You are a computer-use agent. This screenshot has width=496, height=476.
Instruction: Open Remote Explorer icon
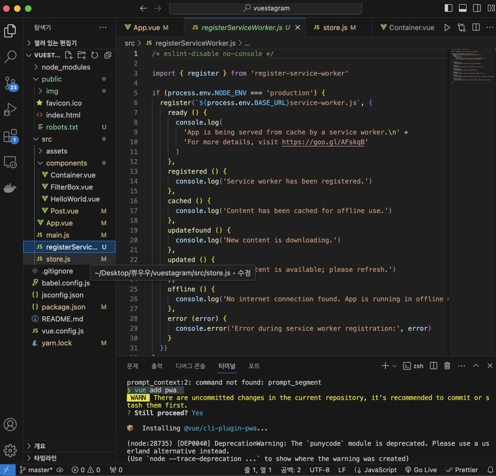click(x=10, y=162)
